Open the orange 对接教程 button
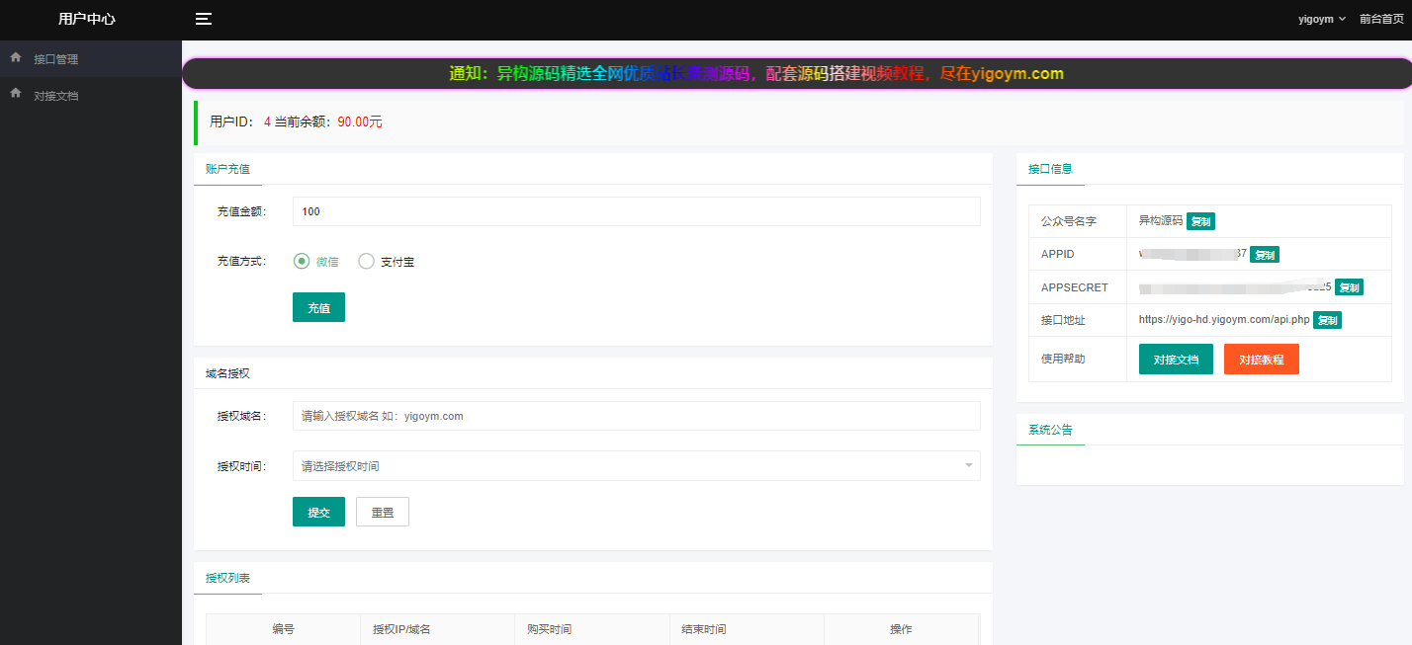 point(1261,360)
